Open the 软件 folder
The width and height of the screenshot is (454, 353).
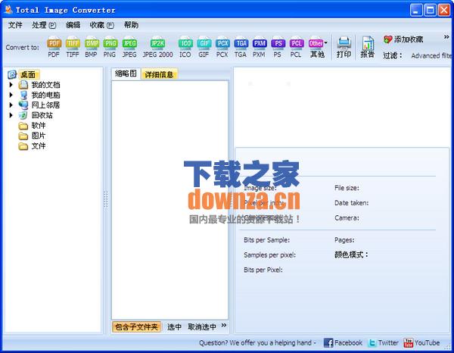(39, 126)
